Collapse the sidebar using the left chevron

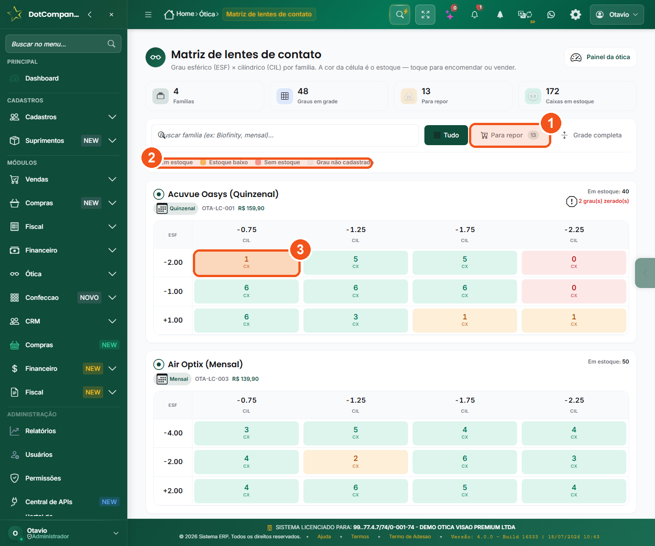click(90, 15)
